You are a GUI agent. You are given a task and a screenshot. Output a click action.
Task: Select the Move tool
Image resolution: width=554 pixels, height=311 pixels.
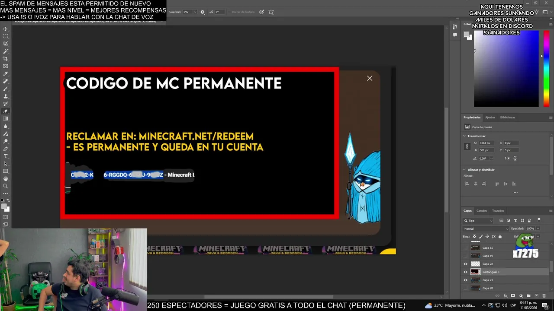point(6,29)
